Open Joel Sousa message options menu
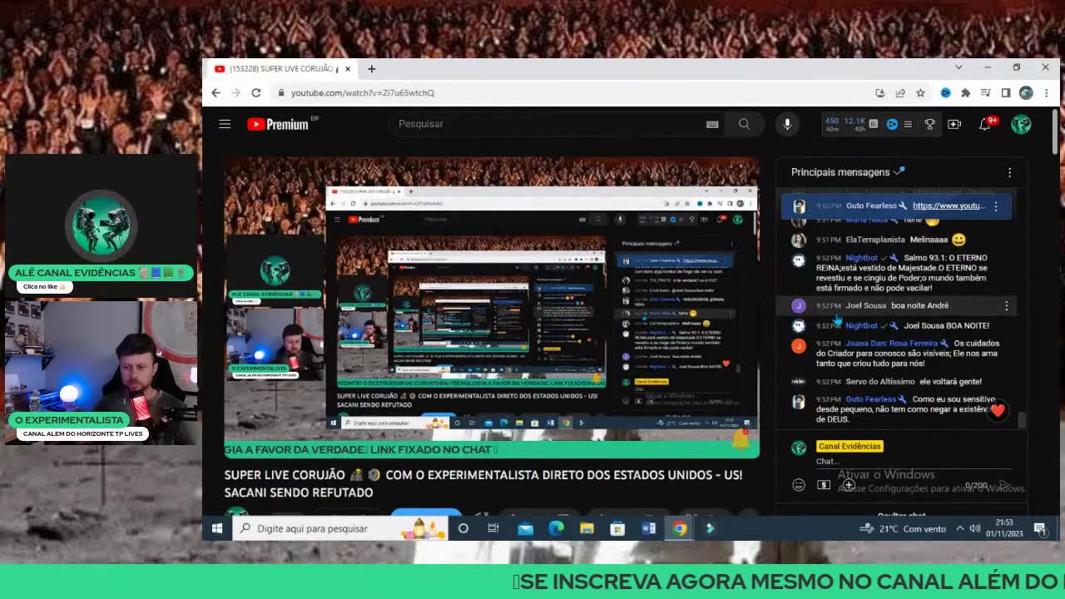The height and width of the screenshot is (599, 1065). point(1006,305)
